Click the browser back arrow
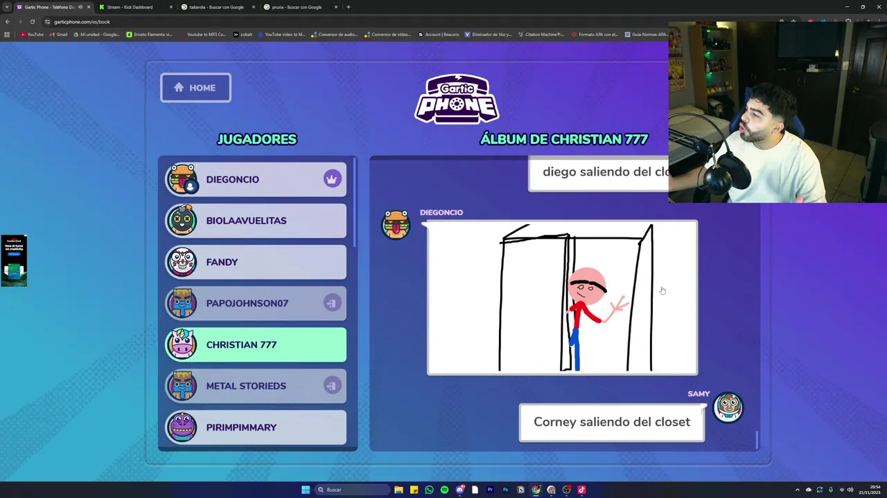 point(7,21)
